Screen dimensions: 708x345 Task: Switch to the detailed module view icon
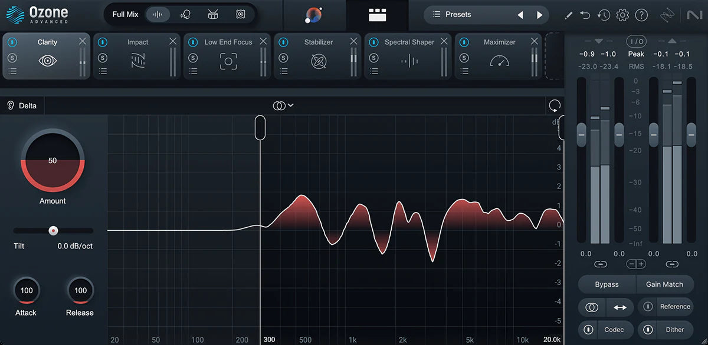(378, 14)
